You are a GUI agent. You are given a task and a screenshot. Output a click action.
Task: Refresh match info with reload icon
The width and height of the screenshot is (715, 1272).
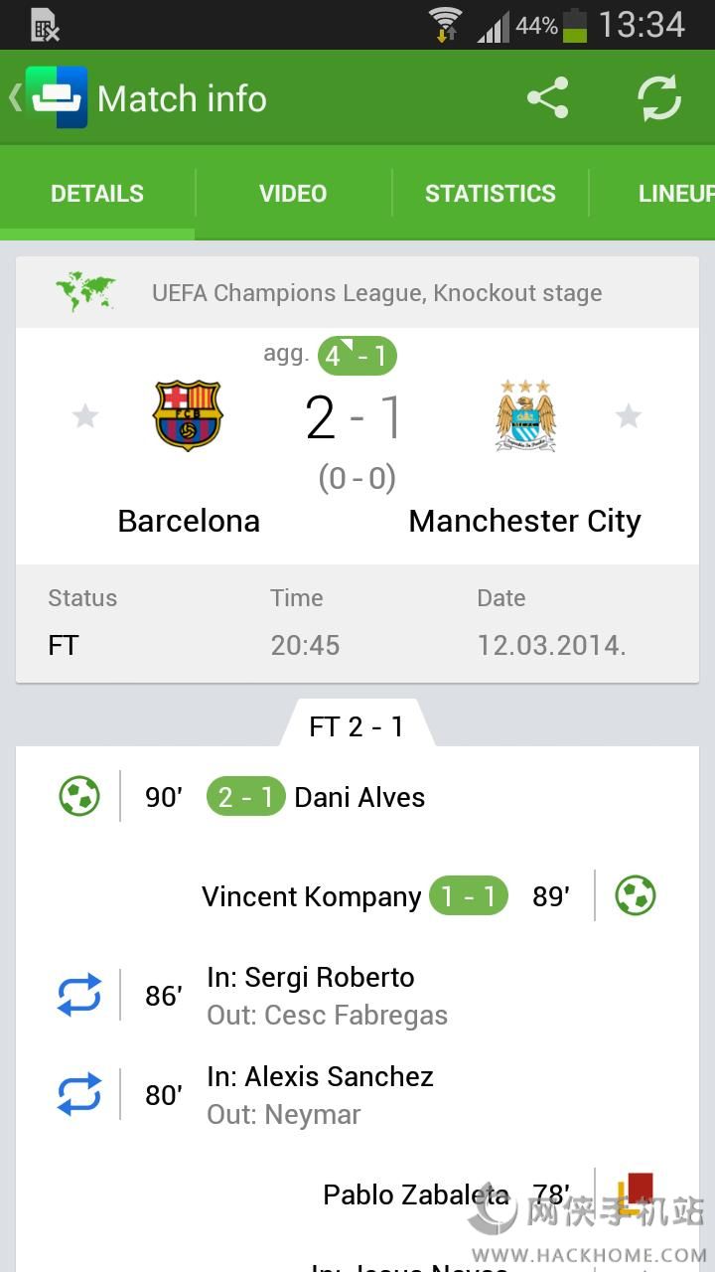click(658, 98)
